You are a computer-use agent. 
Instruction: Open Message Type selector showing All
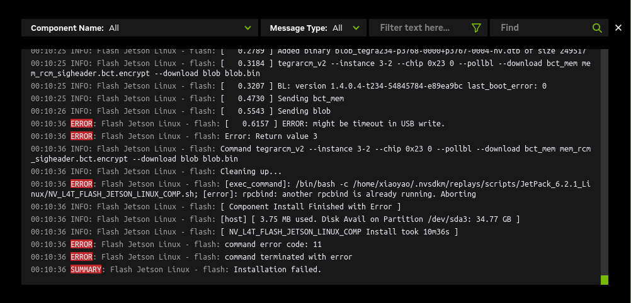[313, 28]
